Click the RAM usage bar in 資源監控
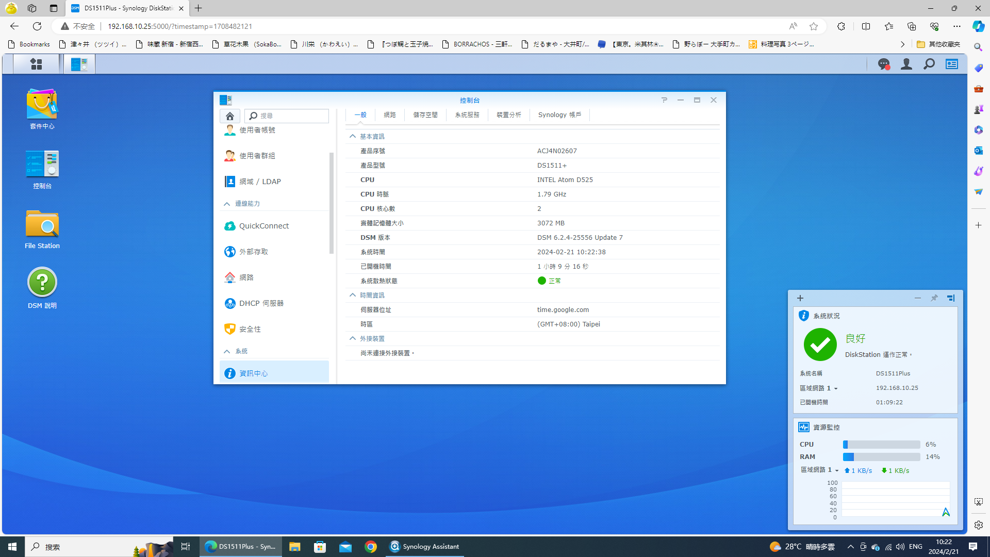Image resolution: width=990 pixels, height=557 pixels. click(x=882, y=457)
